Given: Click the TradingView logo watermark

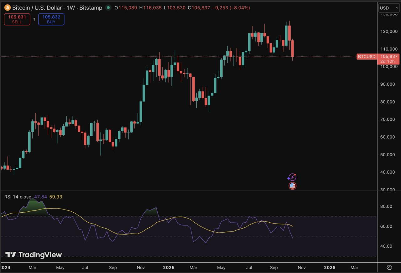Looking at the screenshot, I should coord(34,255).
